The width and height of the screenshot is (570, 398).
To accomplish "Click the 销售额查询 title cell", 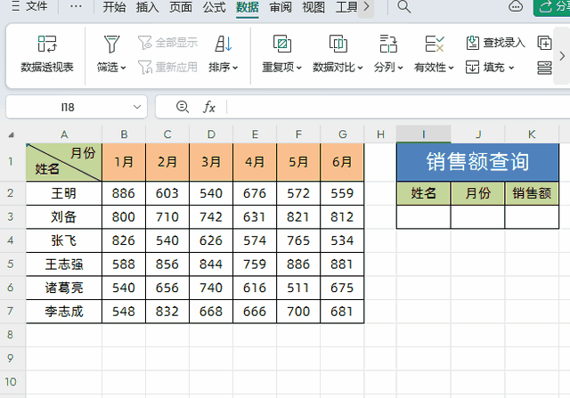I will pyautogui.click(x=477, y=162).
